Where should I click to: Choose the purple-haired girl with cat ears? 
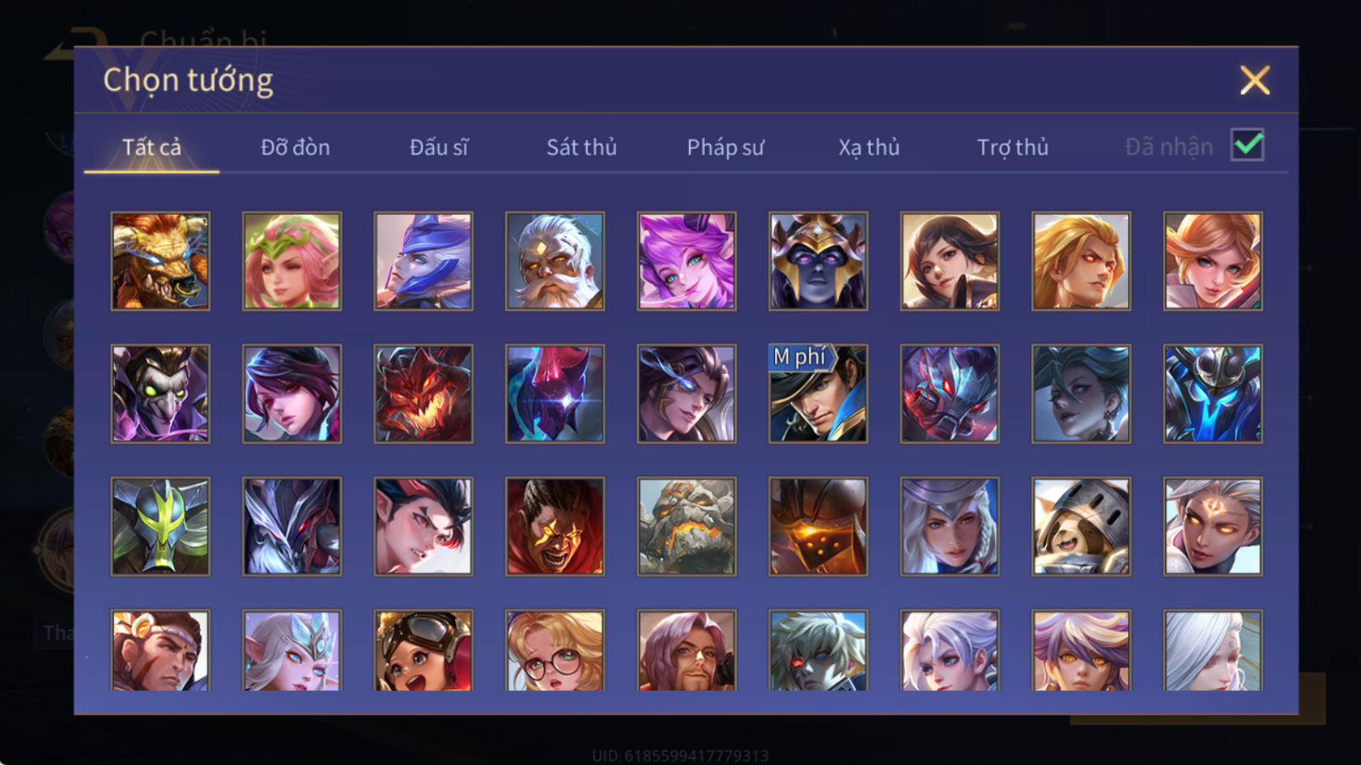686,261
